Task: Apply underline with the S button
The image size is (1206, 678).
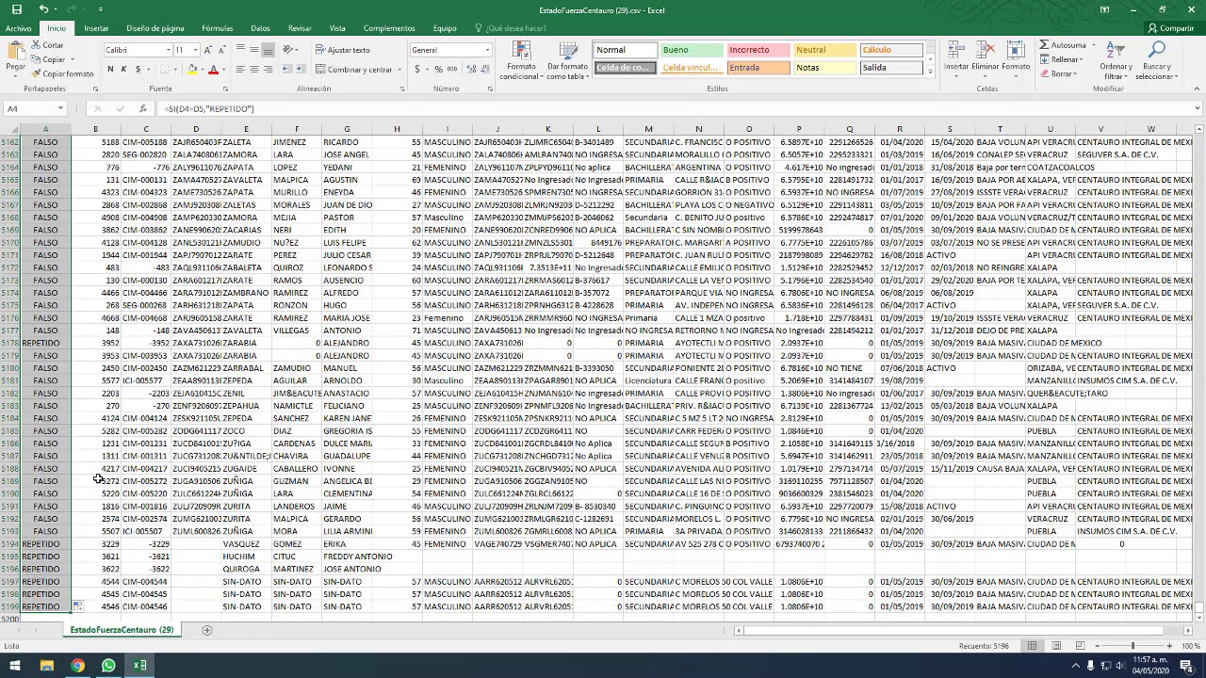Action: 138,69
